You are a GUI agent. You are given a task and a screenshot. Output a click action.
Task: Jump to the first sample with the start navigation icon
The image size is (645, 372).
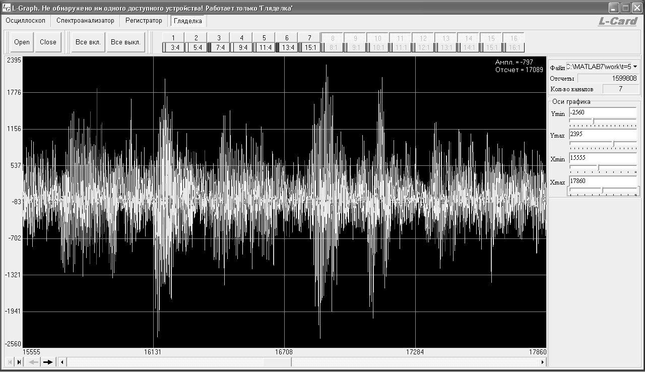pyautogui.click(x=9, y=361)
